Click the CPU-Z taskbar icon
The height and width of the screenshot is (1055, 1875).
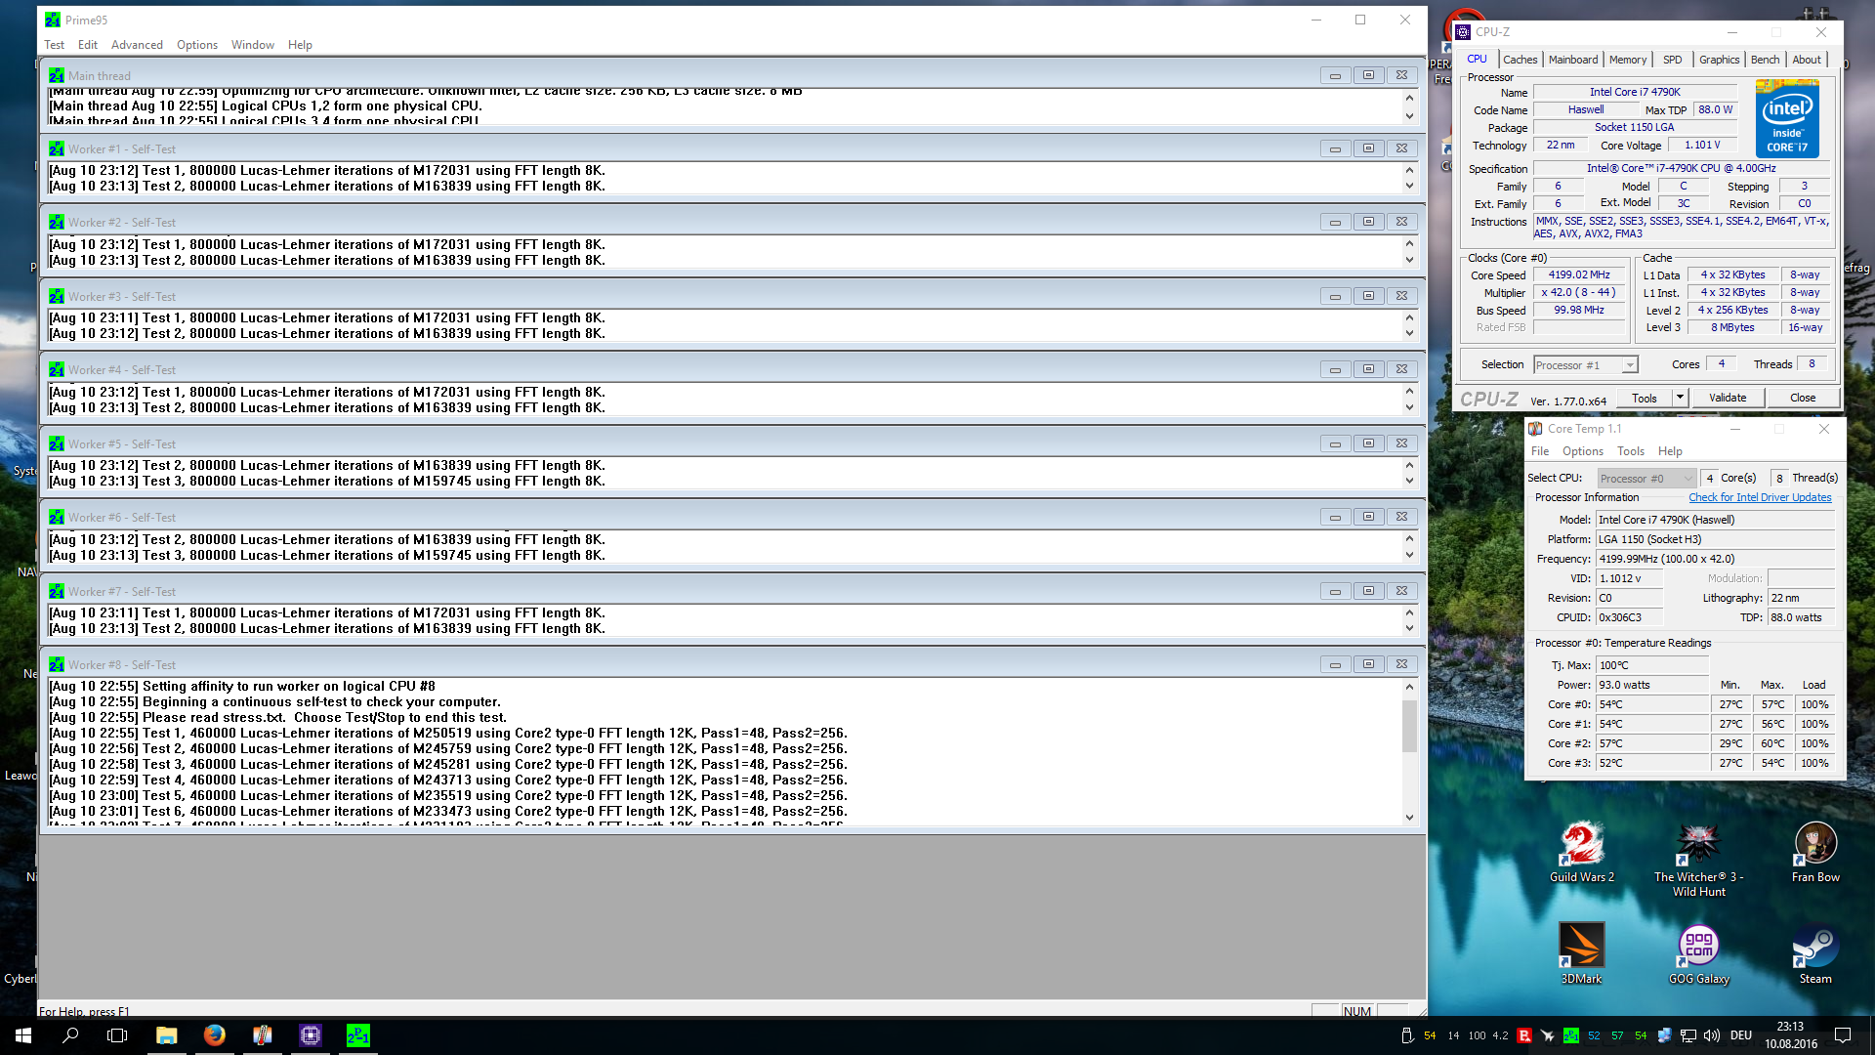311,1035
